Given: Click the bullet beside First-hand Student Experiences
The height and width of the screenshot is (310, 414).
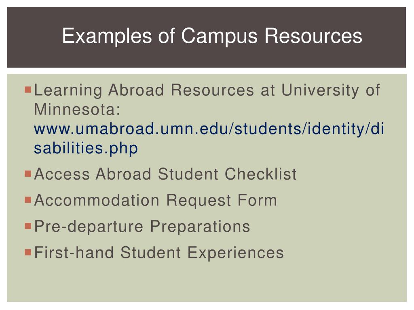Looking at the screenshot, I should (x=28, y=252).
